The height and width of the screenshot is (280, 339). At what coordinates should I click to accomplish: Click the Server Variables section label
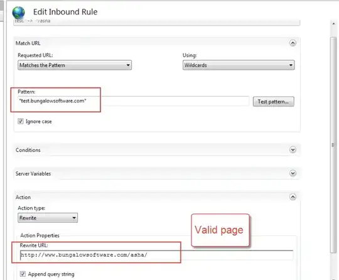tap(33, 174)
